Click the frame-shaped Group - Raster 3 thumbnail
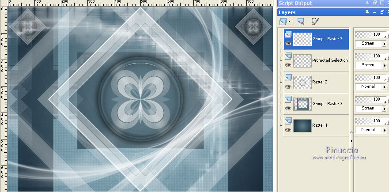Viewport: 389px width, 192px height. pos(302,104)
